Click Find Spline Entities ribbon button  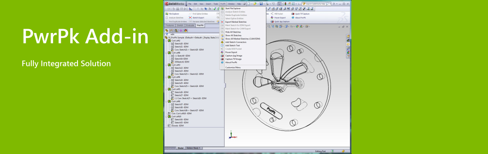click(198, 14)
